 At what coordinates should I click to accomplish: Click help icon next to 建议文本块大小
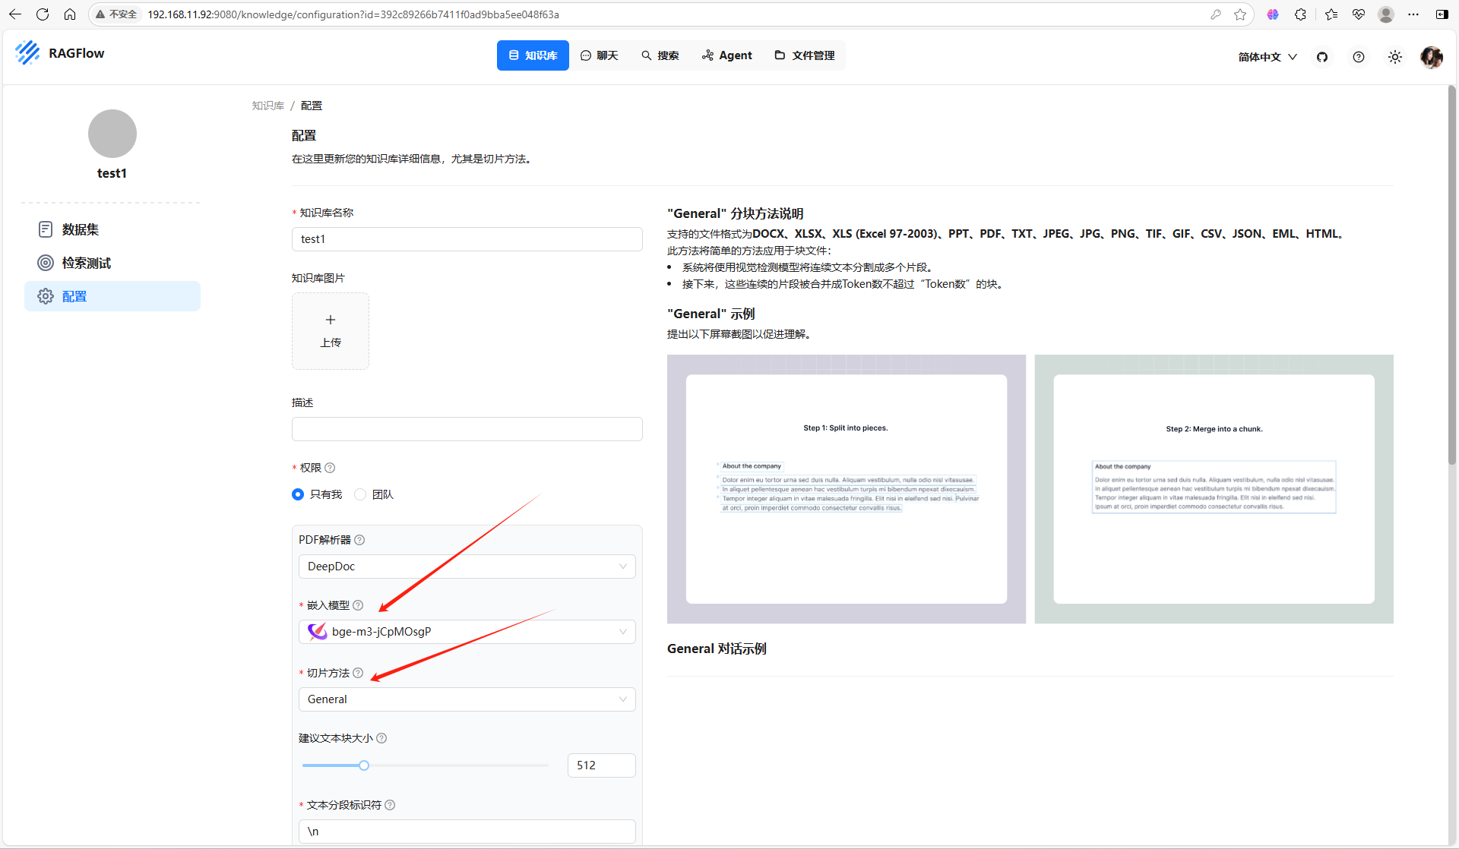381,738
